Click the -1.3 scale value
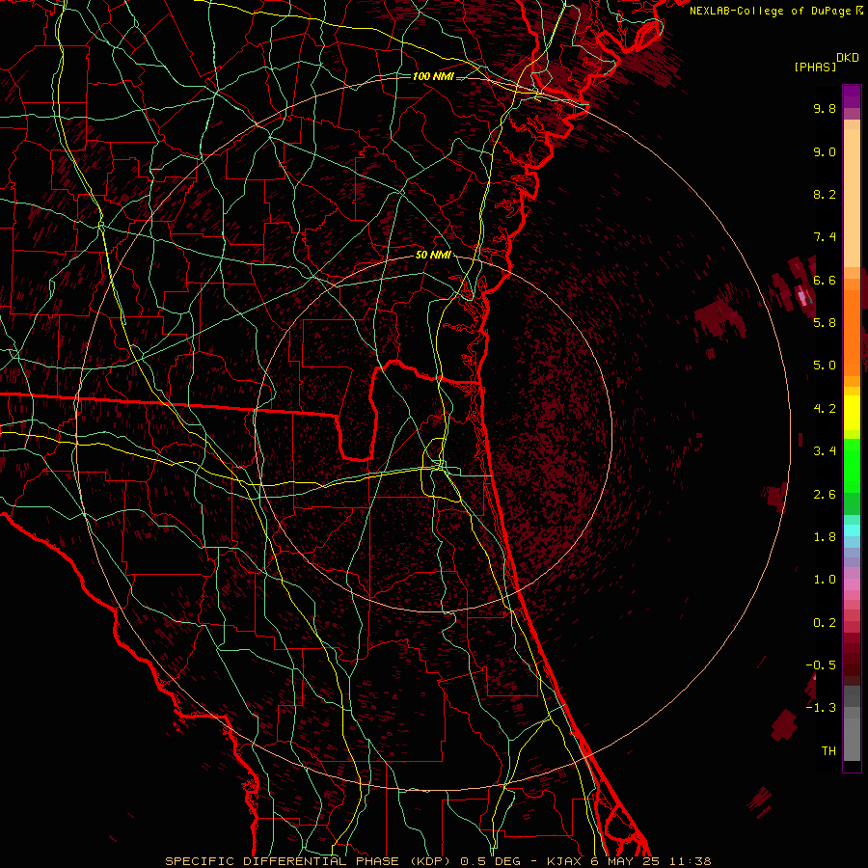Image resolution: width=868 pixels, height=868 pixels. tap(821, 708)
